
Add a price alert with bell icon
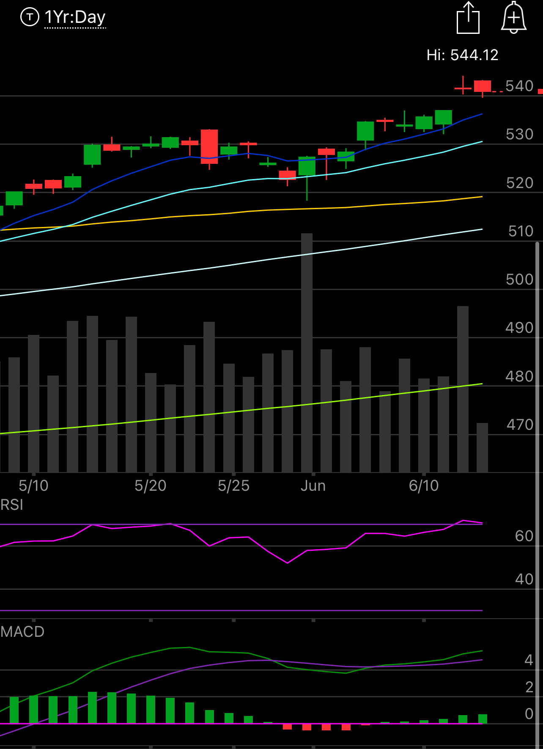point(513,17)
